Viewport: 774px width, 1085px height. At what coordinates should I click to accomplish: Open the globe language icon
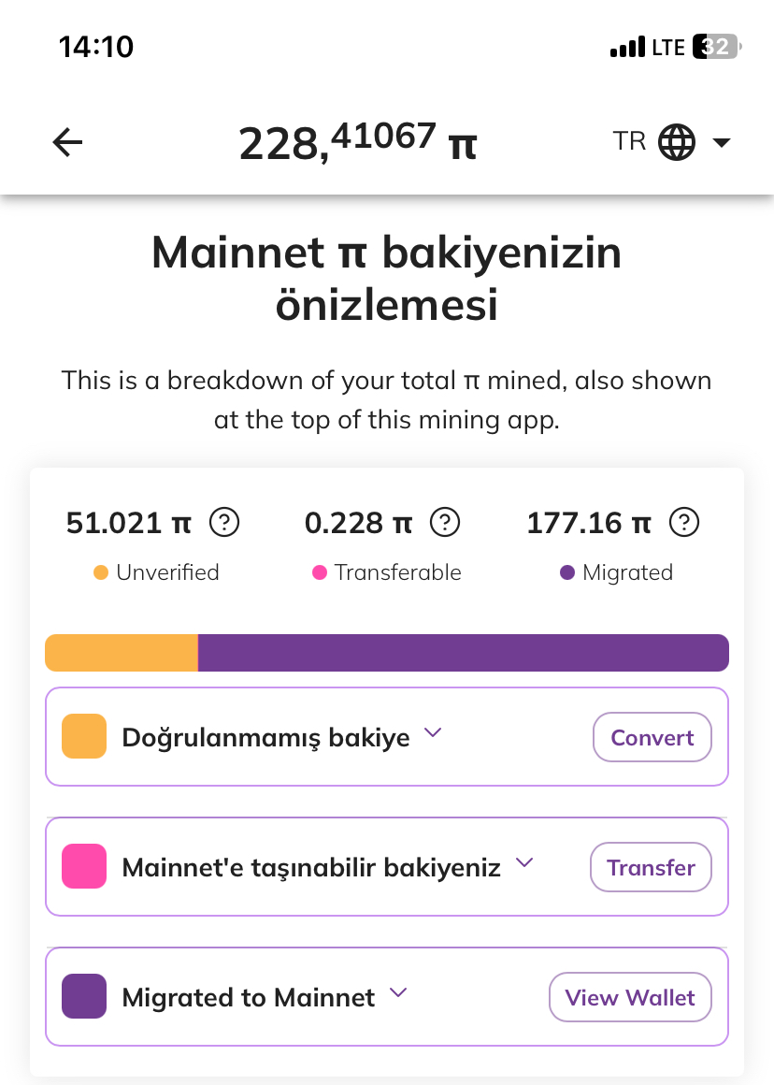click(x=676, y=142)
